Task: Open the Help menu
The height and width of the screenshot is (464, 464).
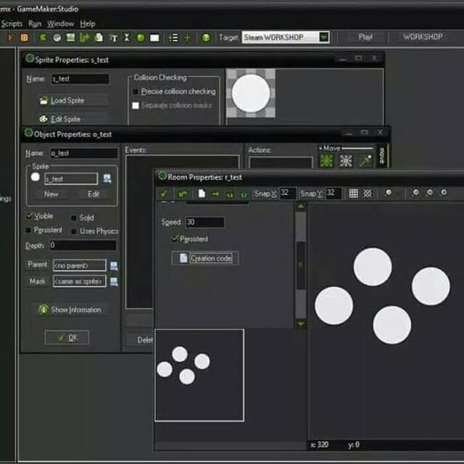Action: pyautogui.click(x=87, y=23)
